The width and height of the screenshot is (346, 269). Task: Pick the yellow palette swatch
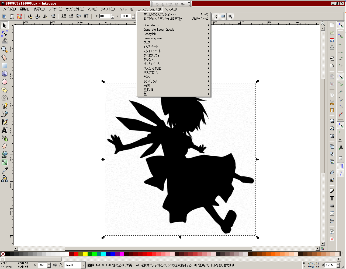click(x=85, y=254)
